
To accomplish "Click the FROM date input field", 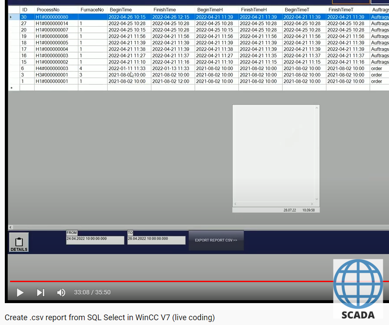I will pyautogui.click(x=95, y=240).
